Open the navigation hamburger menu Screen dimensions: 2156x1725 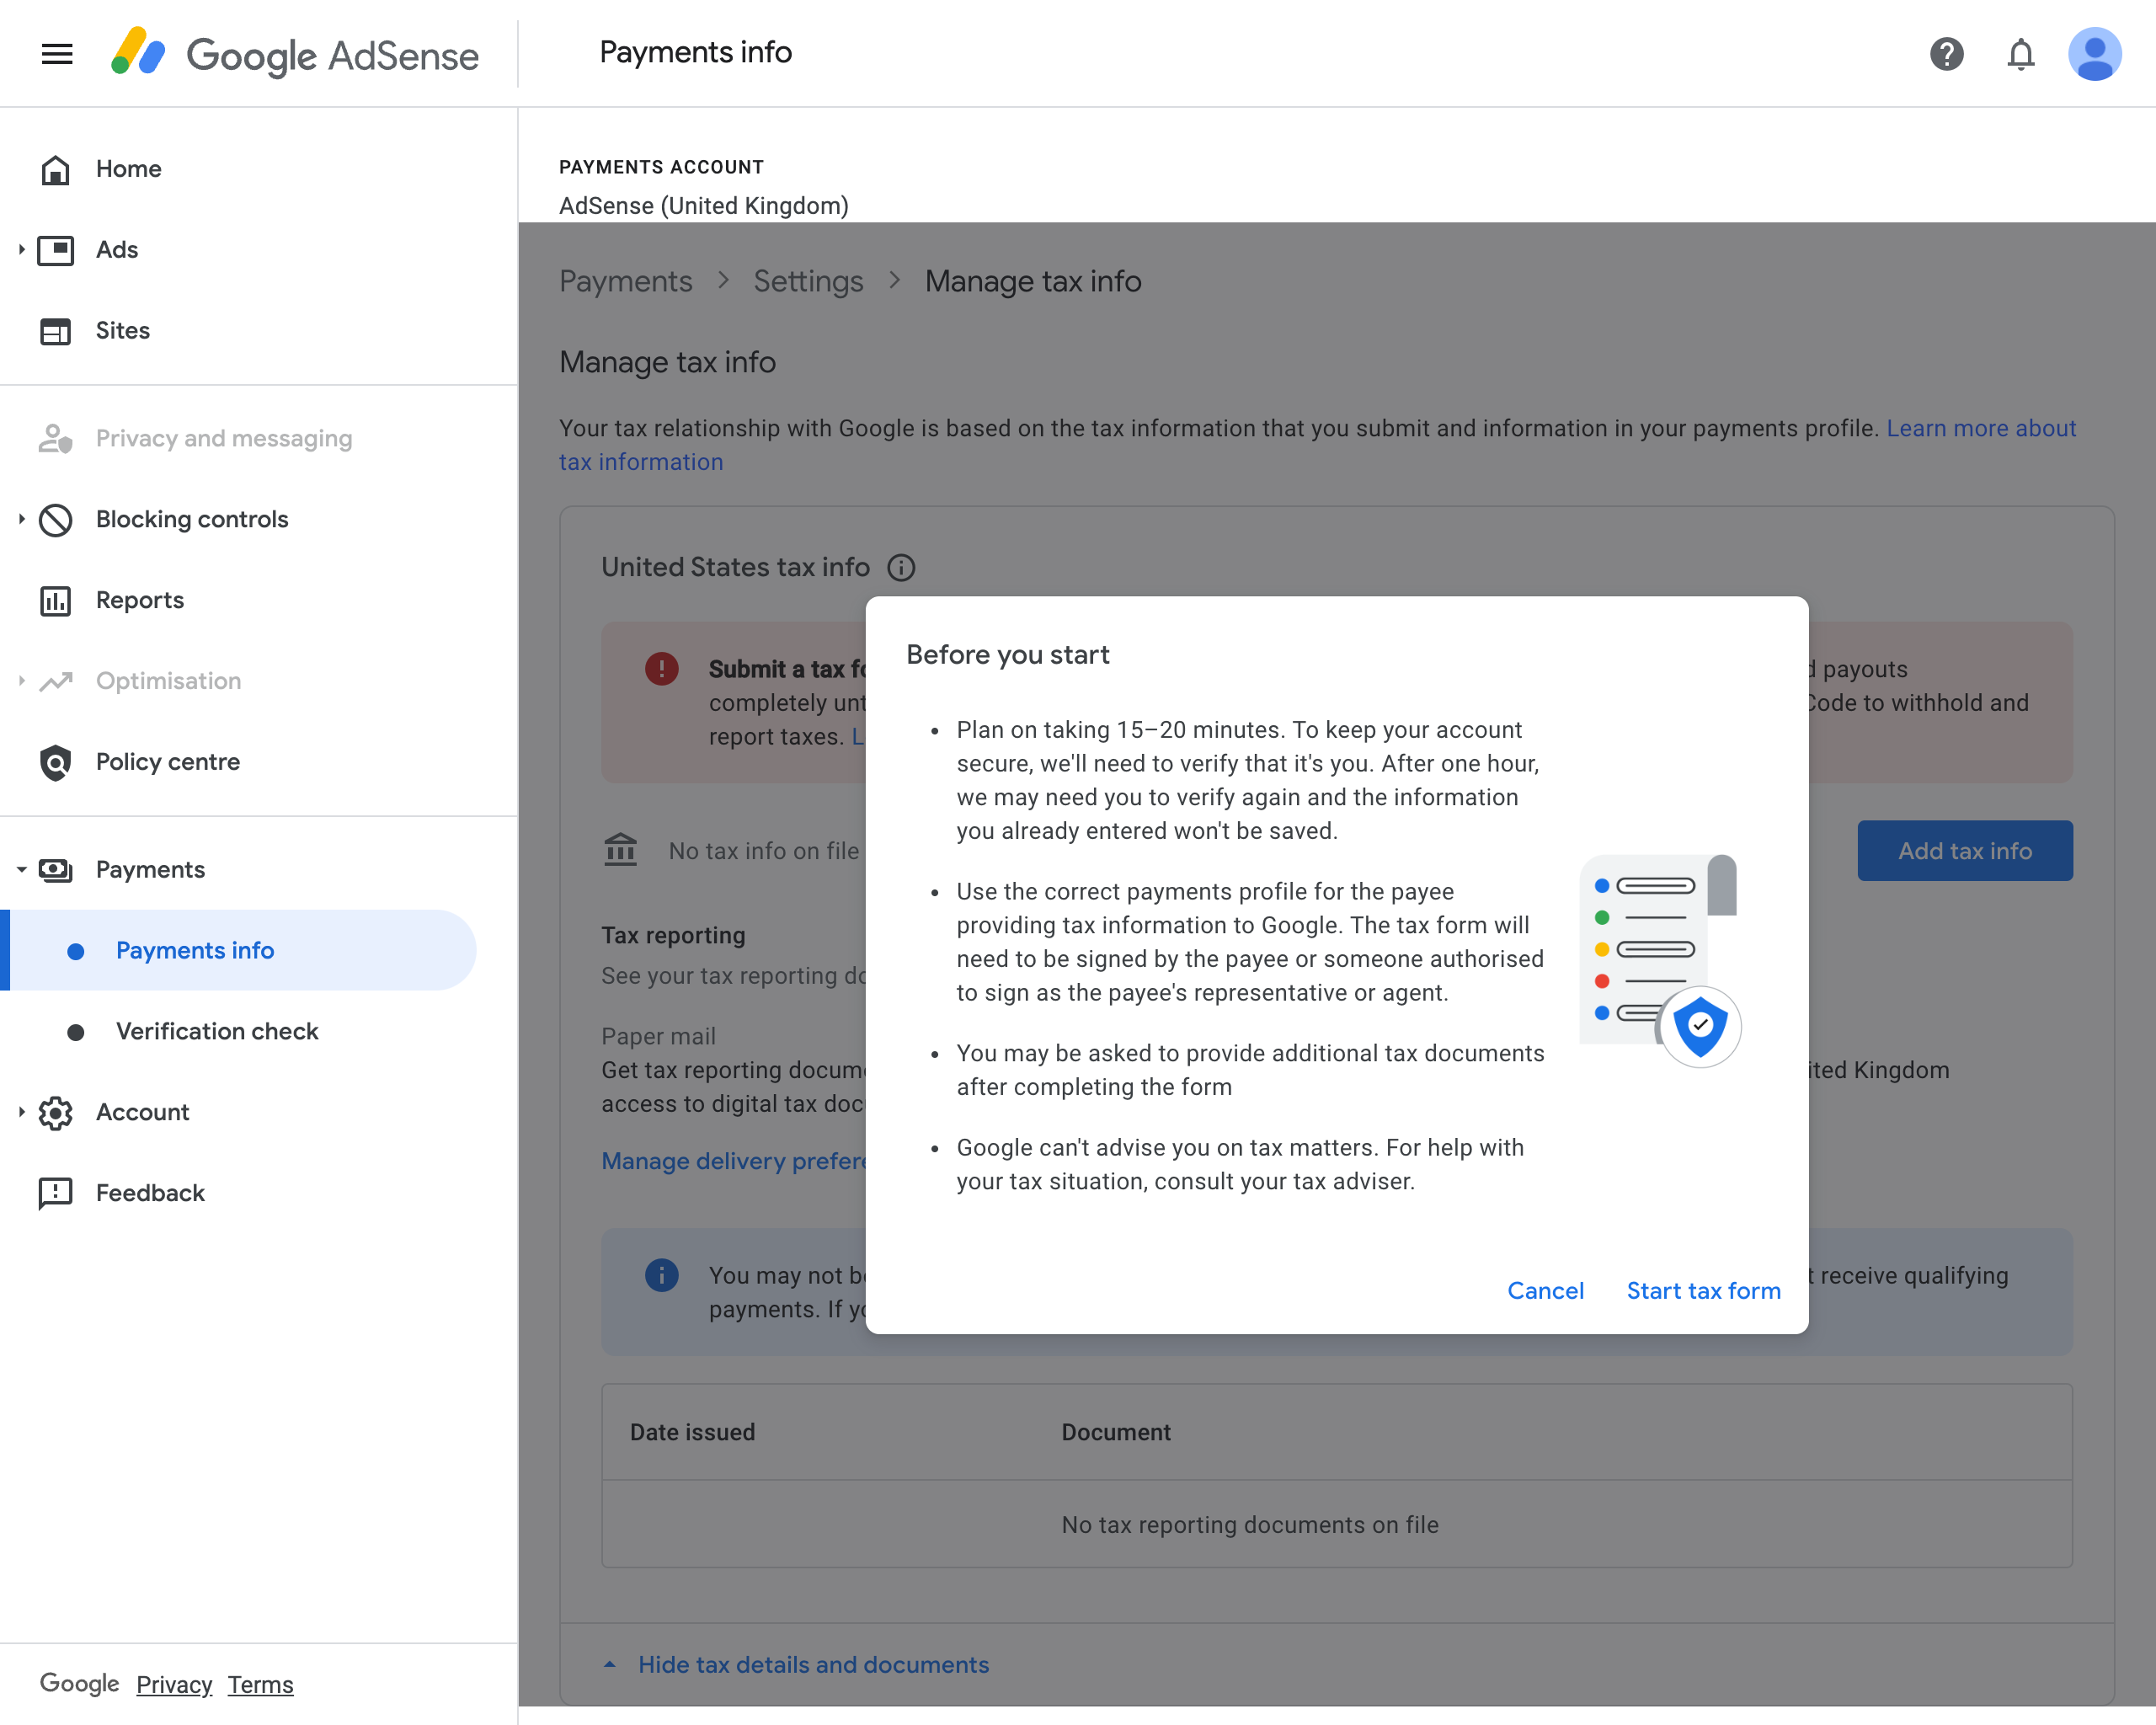(56, 54)
